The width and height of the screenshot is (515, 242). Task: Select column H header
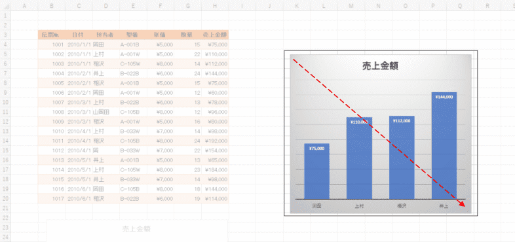(215, 6)
